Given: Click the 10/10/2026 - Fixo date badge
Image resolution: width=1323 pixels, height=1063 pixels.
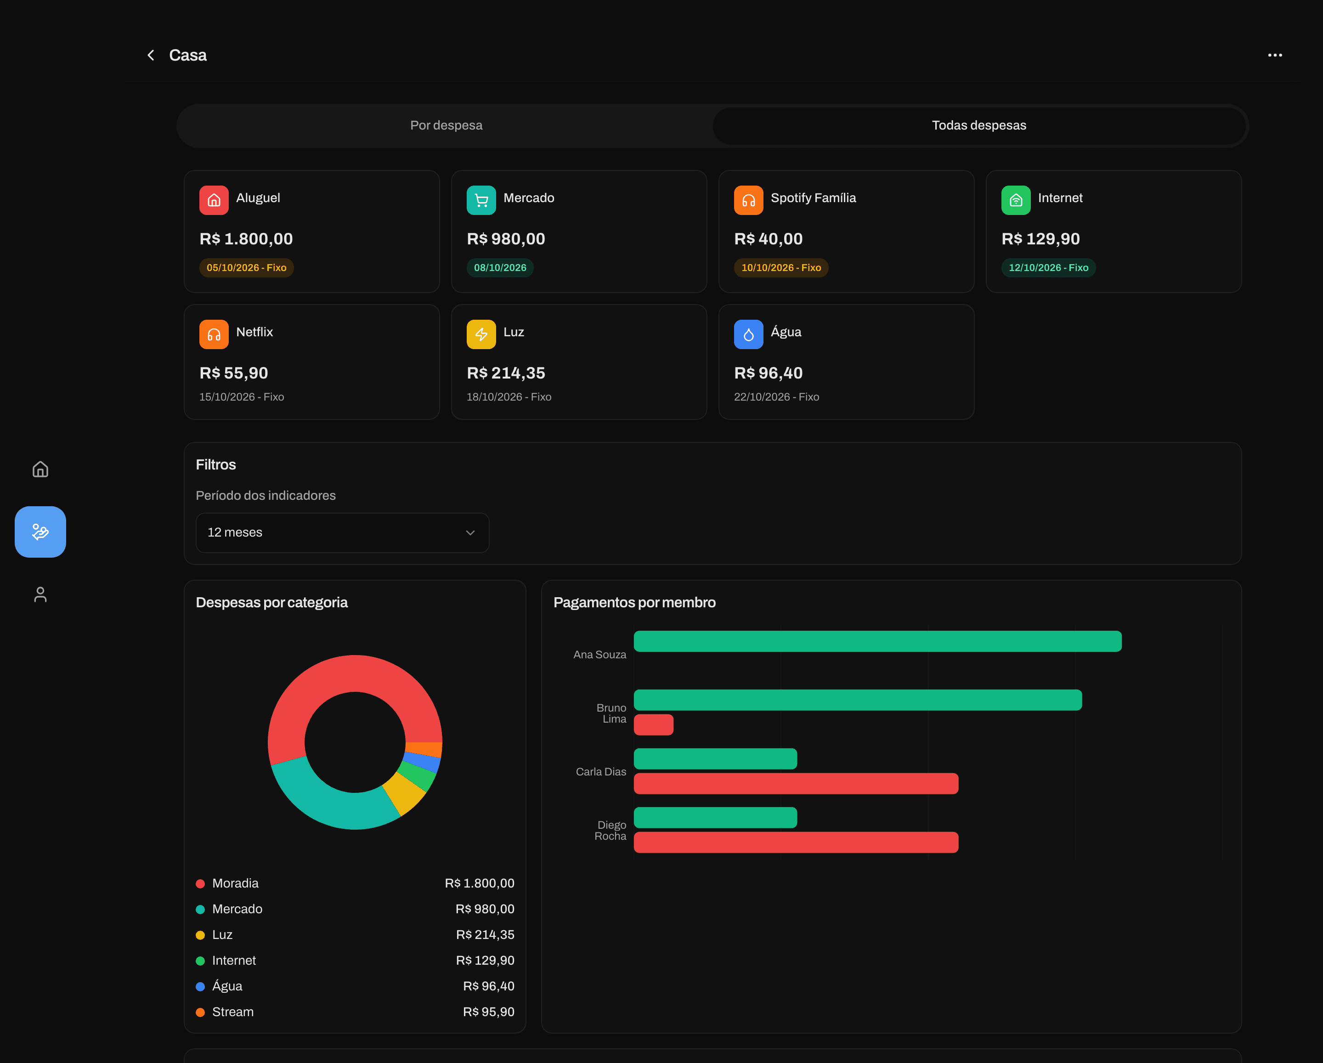Looking at the screenshot, I should tap(781, 268).
